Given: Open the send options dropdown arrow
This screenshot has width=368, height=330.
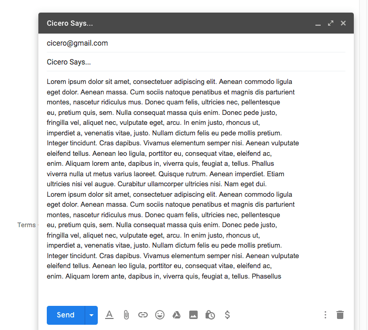Looking at the screenshot, I should (x=91, y=315).
